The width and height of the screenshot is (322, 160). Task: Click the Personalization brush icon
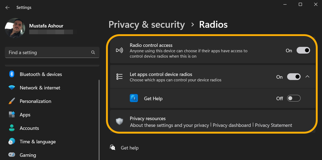pos(12,101)
